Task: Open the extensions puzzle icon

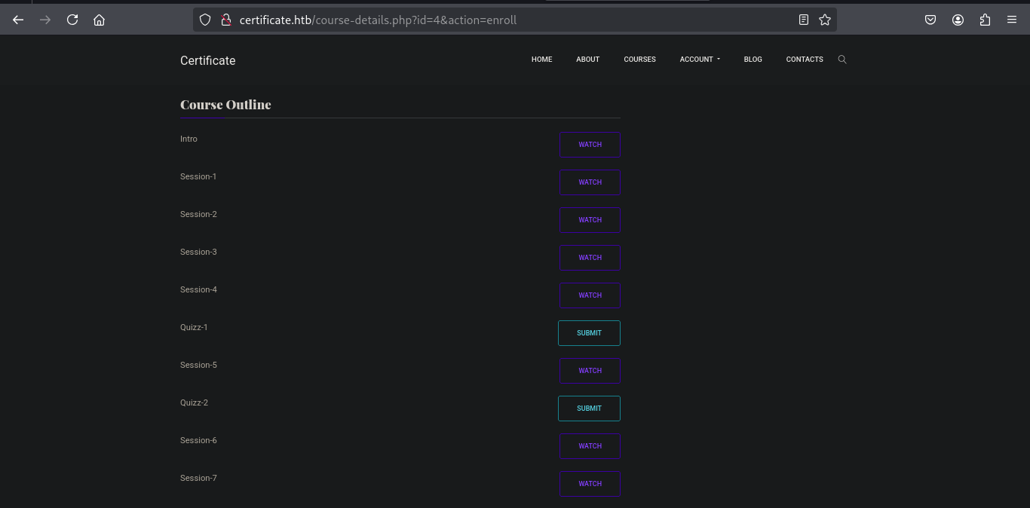Action: pyautogui.click(x=985, y=20)
